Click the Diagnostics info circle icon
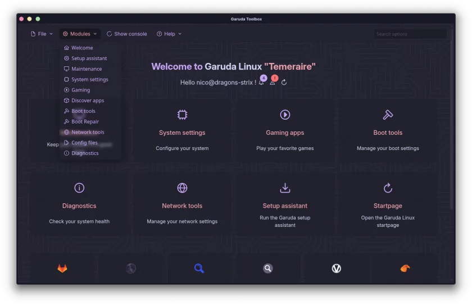Image resolution: width=472 pixels, height=305 pixels. coord(79,188)
